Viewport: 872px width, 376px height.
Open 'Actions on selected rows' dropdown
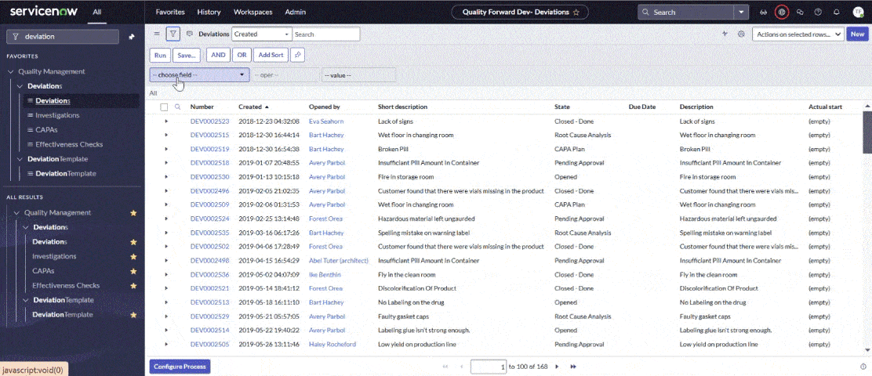[797, 34]
